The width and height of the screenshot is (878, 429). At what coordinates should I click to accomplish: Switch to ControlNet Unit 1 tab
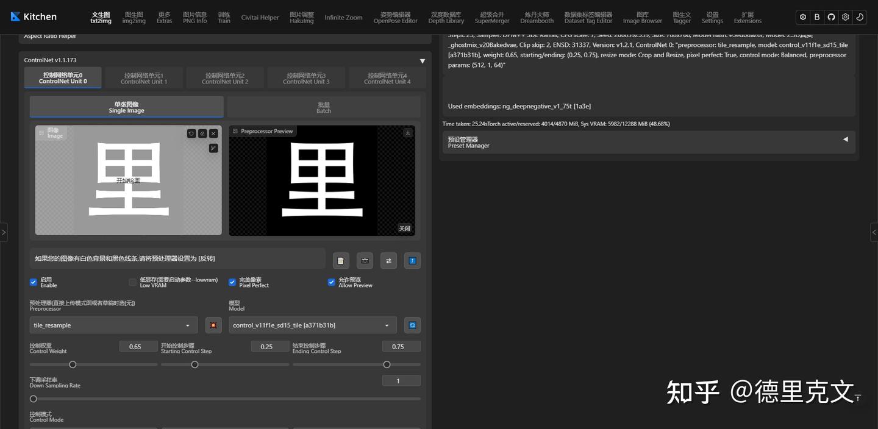144,77
